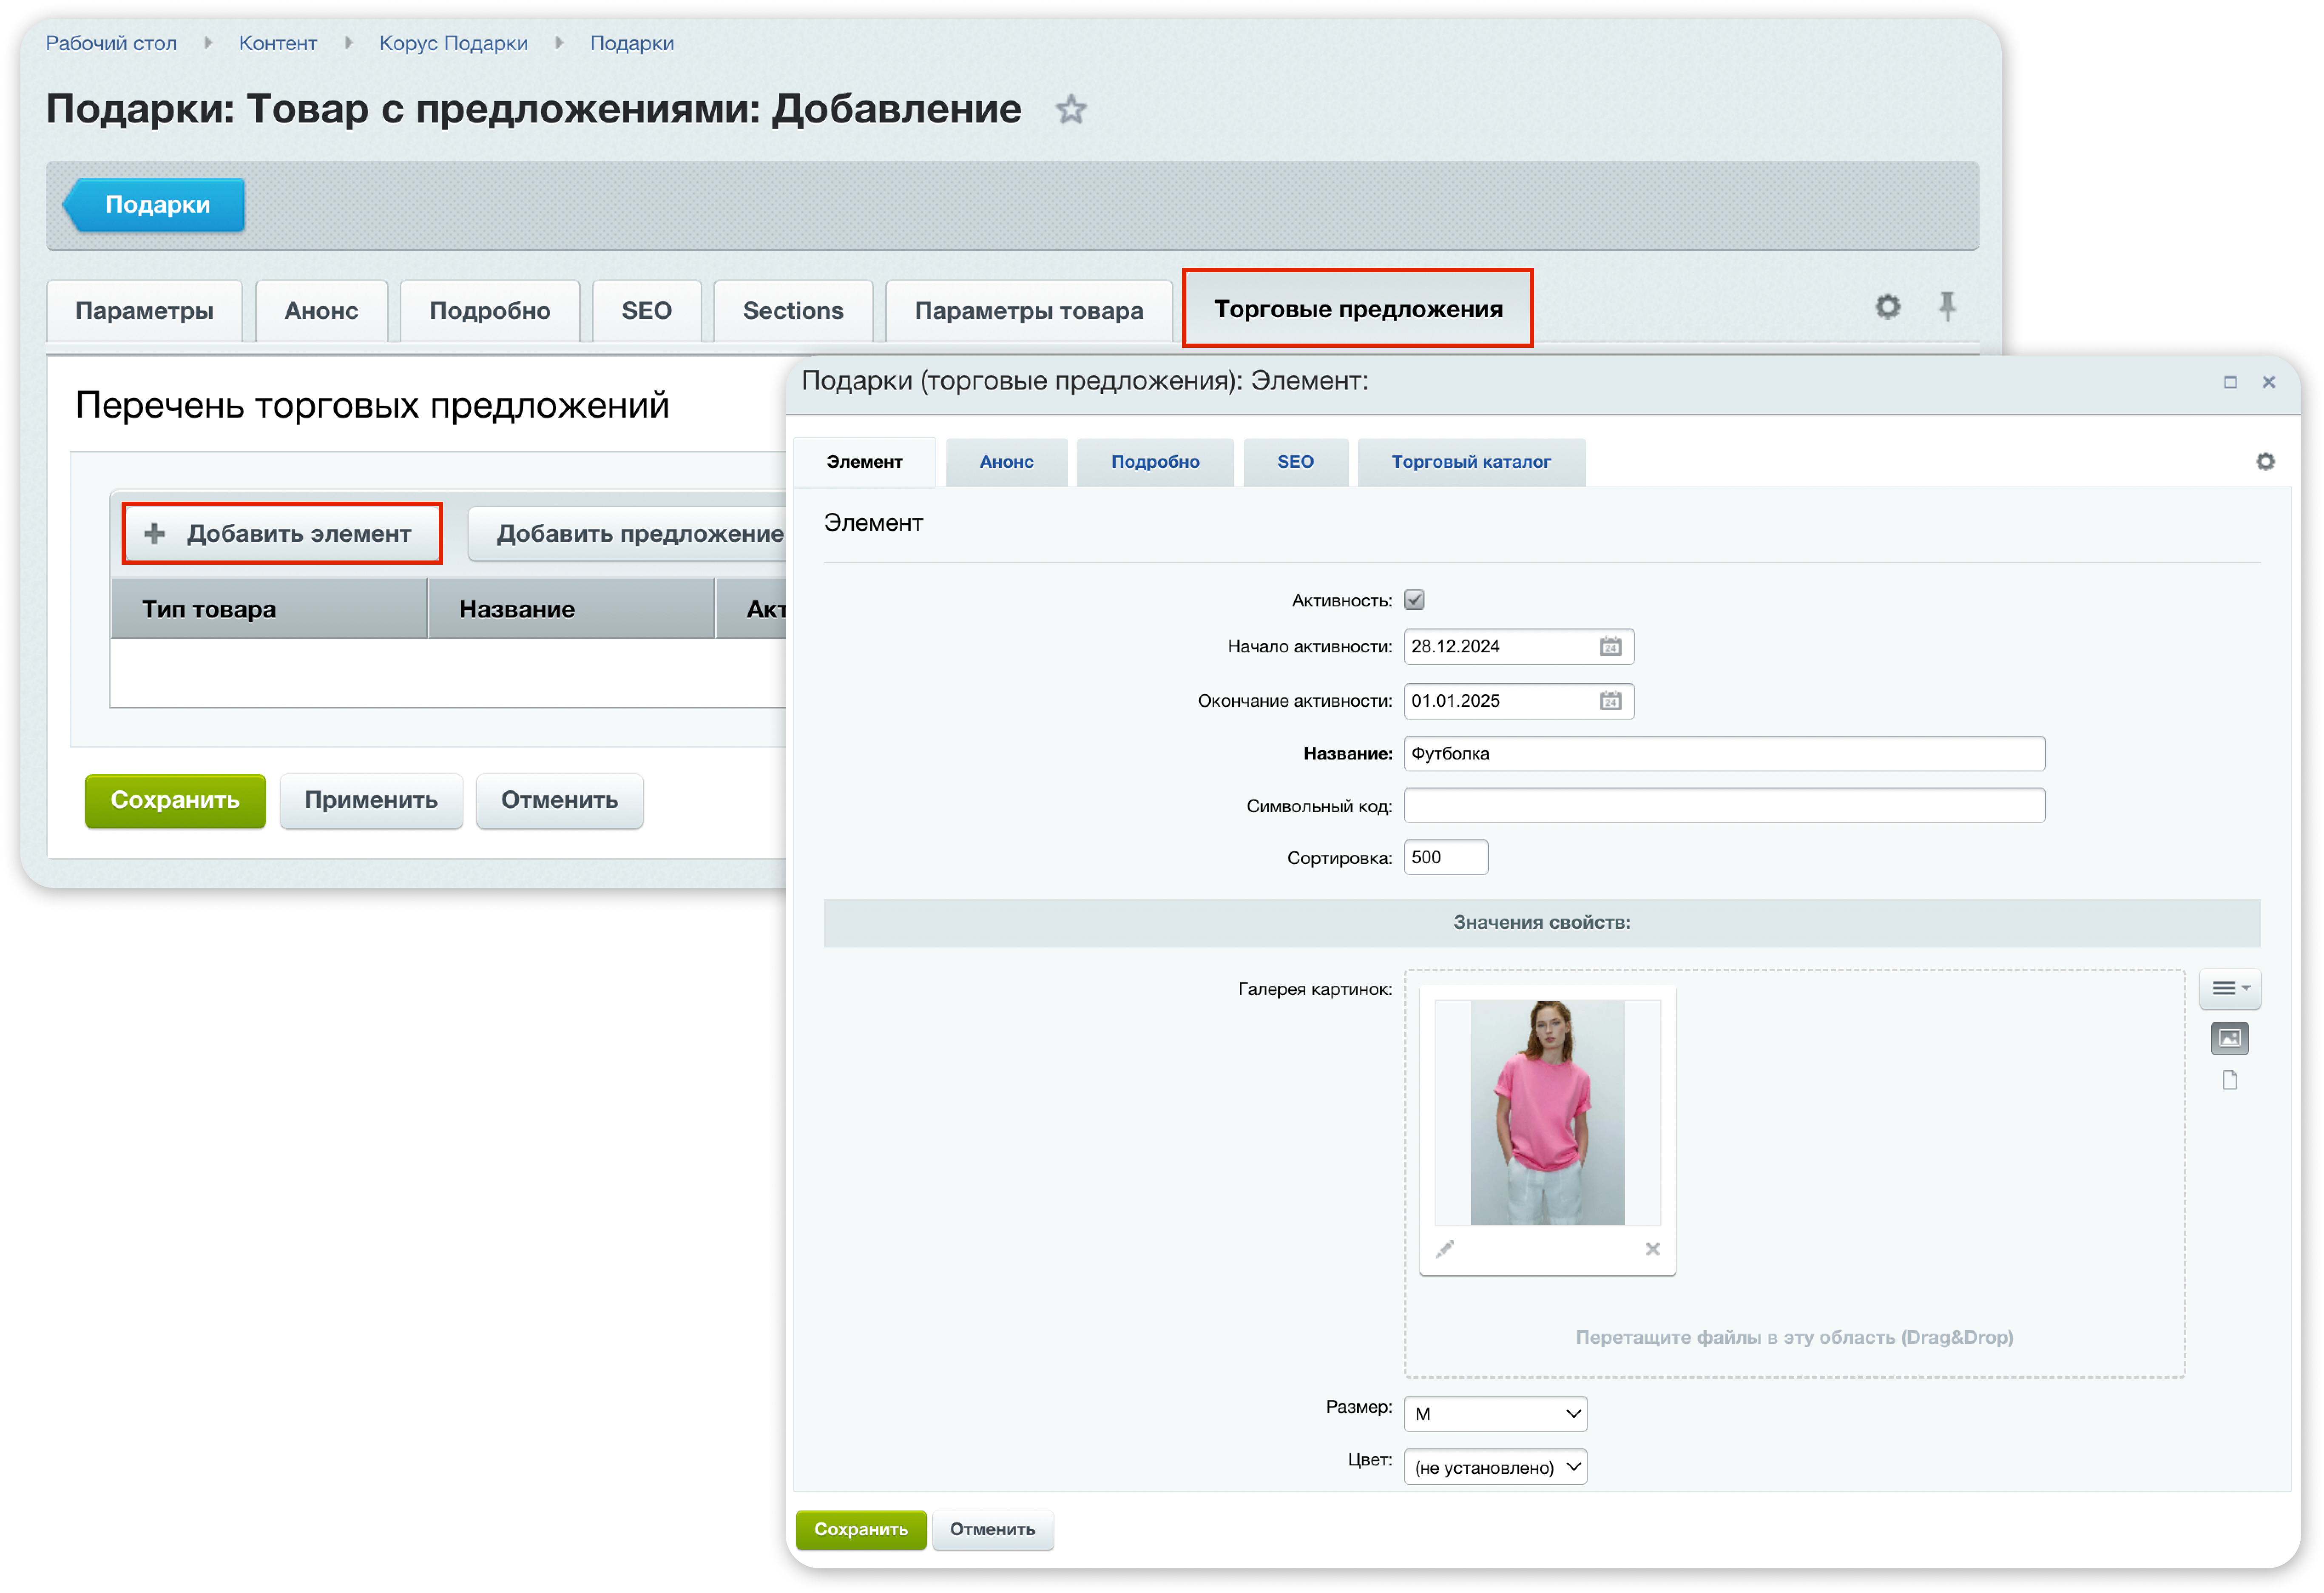Open Подробно tab in the dialog
Viewport: 2324px width, 1593px height.
(1155, 462)
